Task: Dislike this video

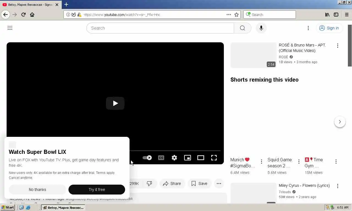Action: (x=149, y=184)
